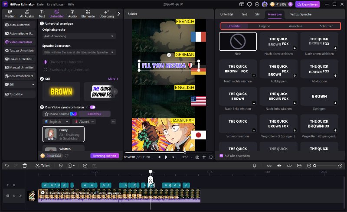Click the Kennung starten button
The image size is (347, 212).
pyautogui.click(x=105, y=156)
